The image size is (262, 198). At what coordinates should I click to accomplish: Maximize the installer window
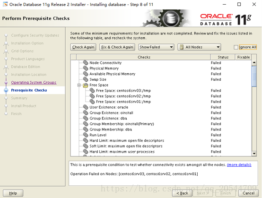point(239,4)
